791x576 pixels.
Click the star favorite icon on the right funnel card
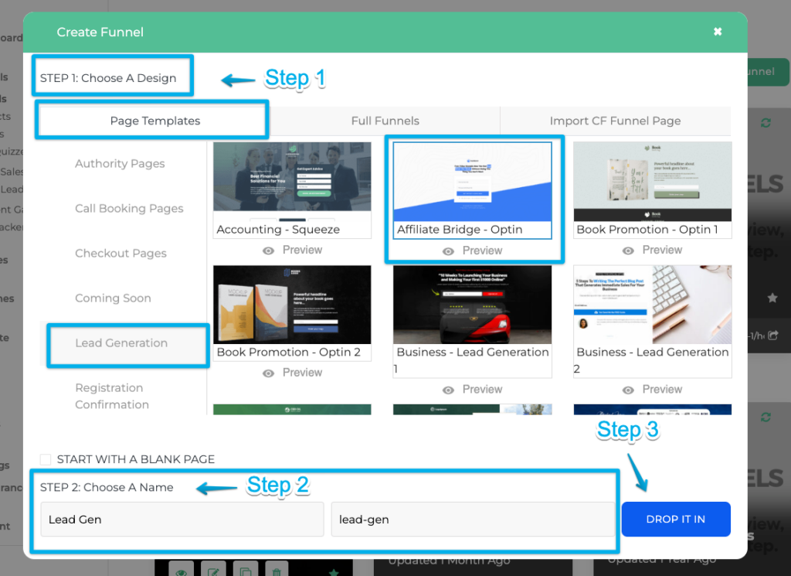click(772, 298)
